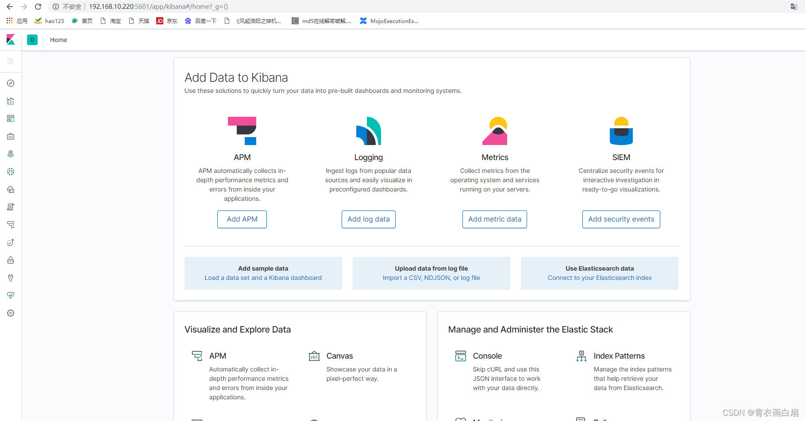805x421 pixels.
Task: Click APM icon in Visualize section
Action: [197, 356]
